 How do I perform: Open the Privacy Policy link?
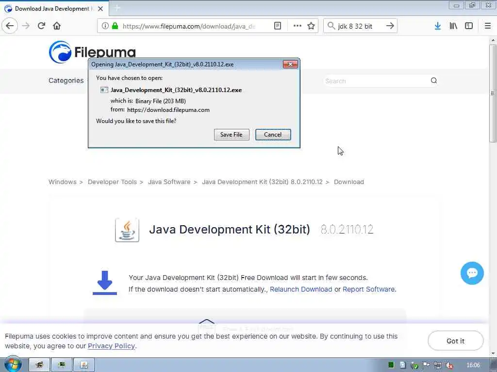(x=111, y=346)
